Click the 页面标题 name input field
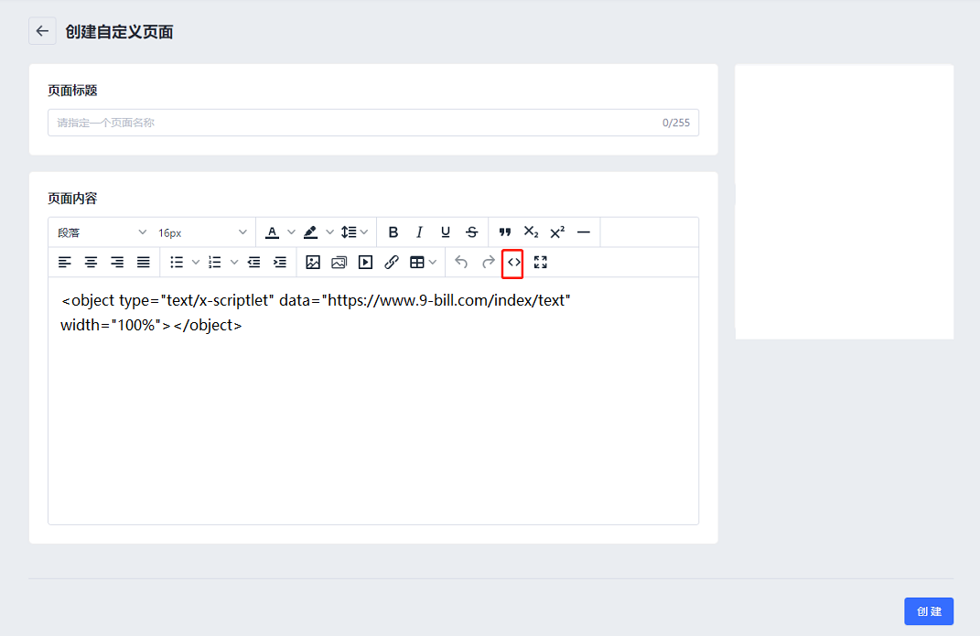 (357, 123)
